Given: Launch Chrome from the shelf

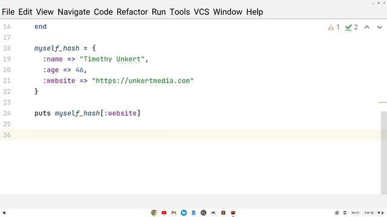Looking at the screenshot, I should [154, 213].
